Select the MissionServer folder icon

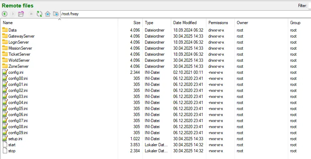(x=5, y=48)
